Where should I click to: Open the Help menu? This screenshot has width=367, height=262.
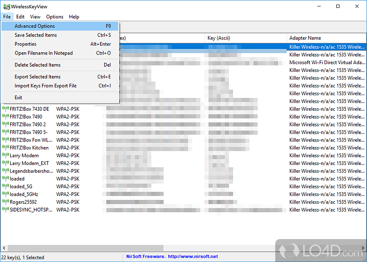tap(74, 17)
